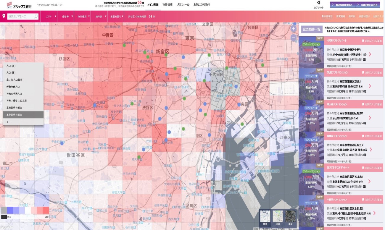Click the green marker near 中野 station
The image size is (385, 230).
(124, 45)
